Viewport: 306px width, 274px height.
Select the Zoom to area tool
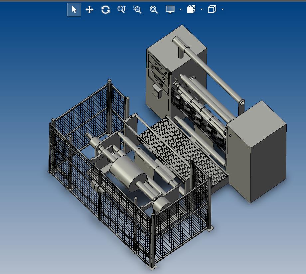(138, 10)
